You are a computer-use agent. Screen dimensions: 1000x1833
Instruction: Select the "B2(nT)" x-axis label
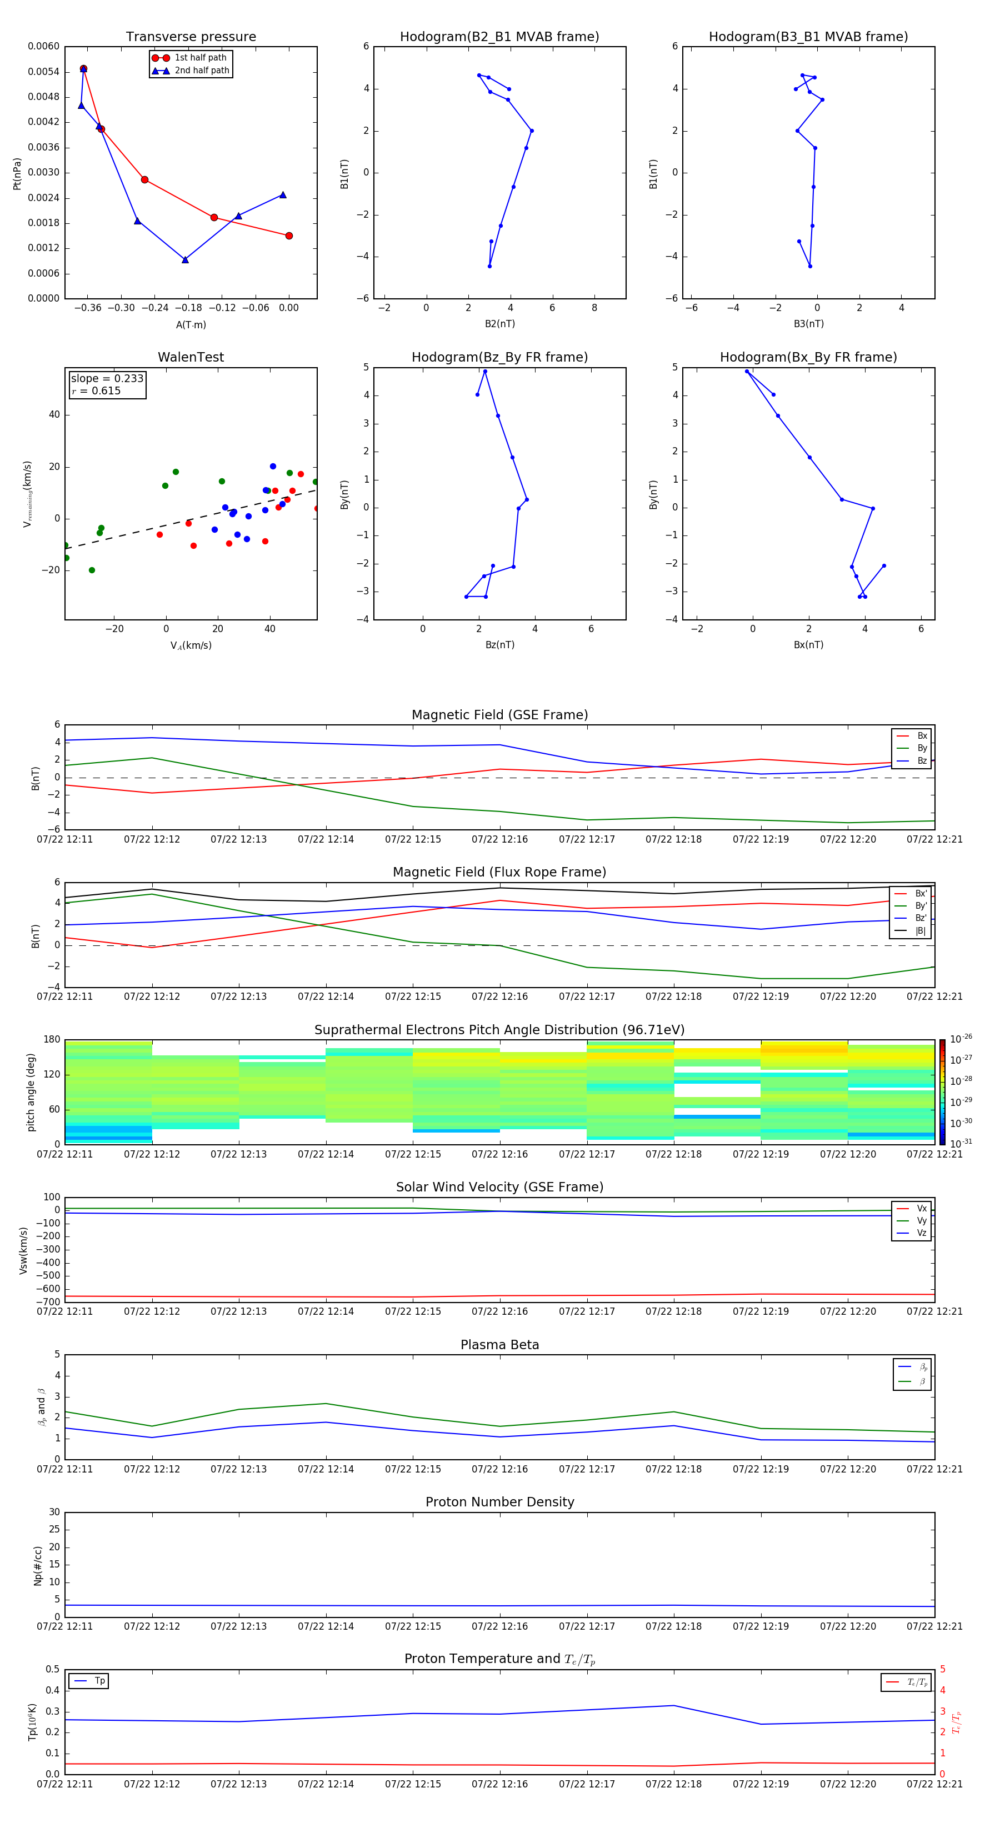point(499,324)
